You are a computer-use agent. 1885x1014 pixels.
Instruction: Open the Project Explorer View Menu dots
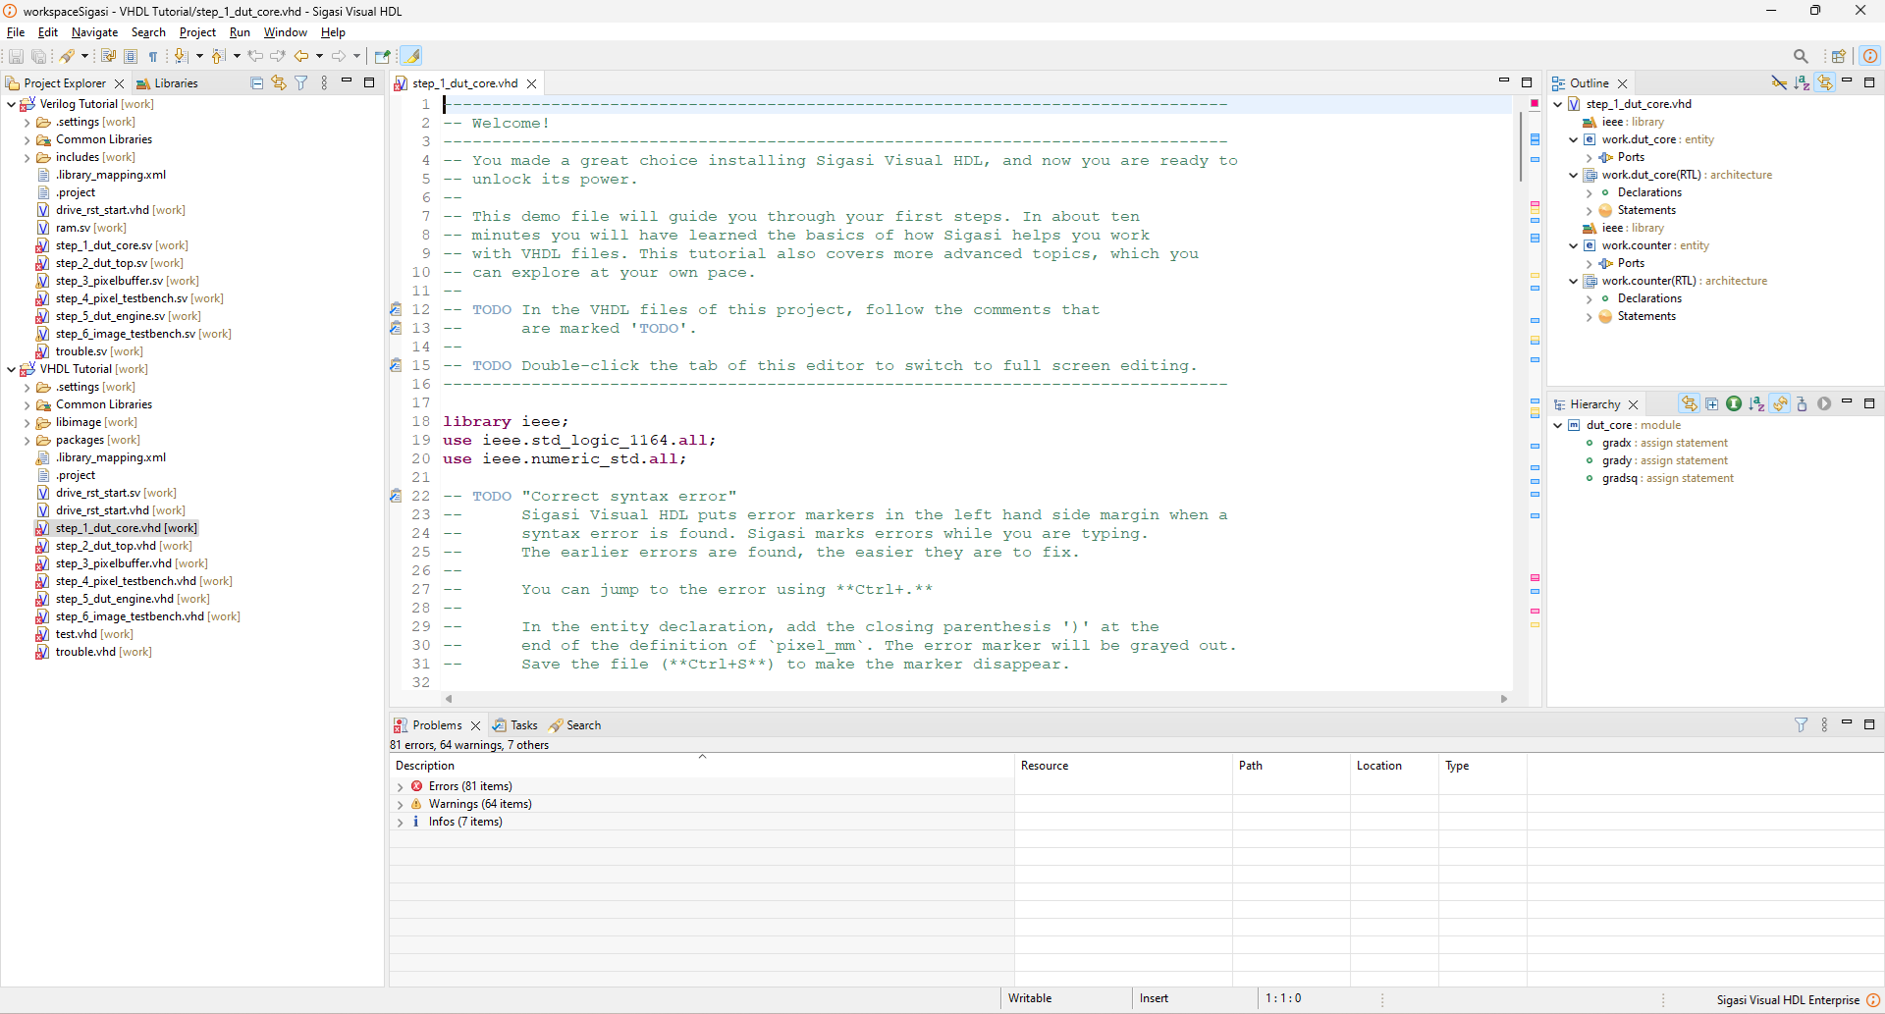324,83
